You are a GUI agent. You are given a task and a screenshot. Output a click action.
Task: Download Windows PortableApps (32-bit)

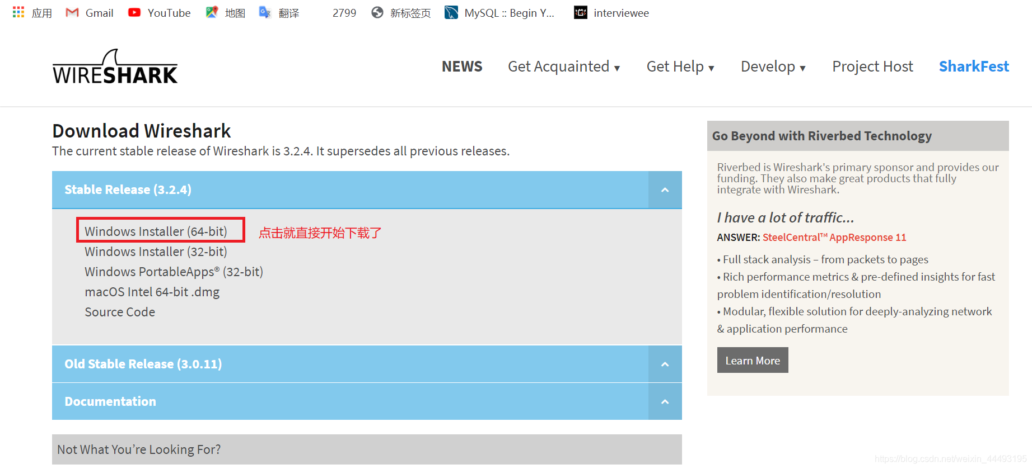tap(174, 272)
